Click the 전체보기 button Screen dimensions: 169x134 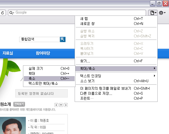(19, 104)
